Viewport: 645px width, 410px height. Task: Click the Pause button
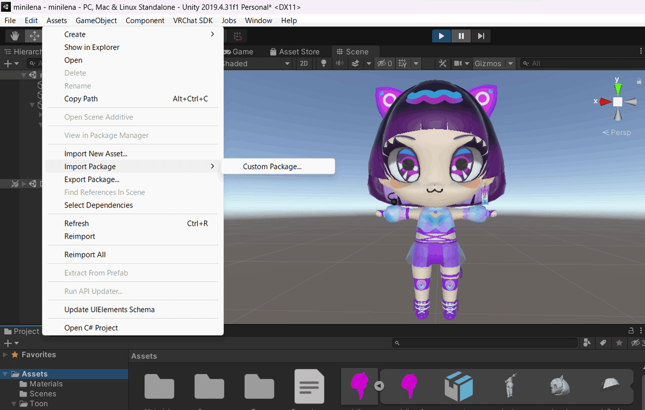pyautogui.click(x=461, y=36)
